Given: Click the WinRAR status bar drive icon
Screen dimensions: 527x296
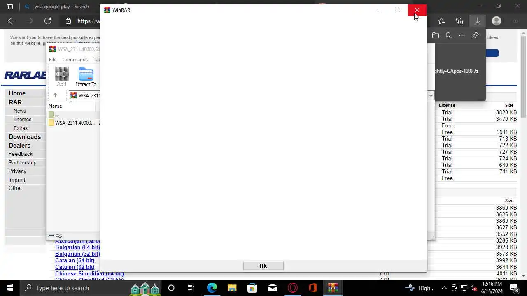Looking at the screenshot, I should coord(51,236).
